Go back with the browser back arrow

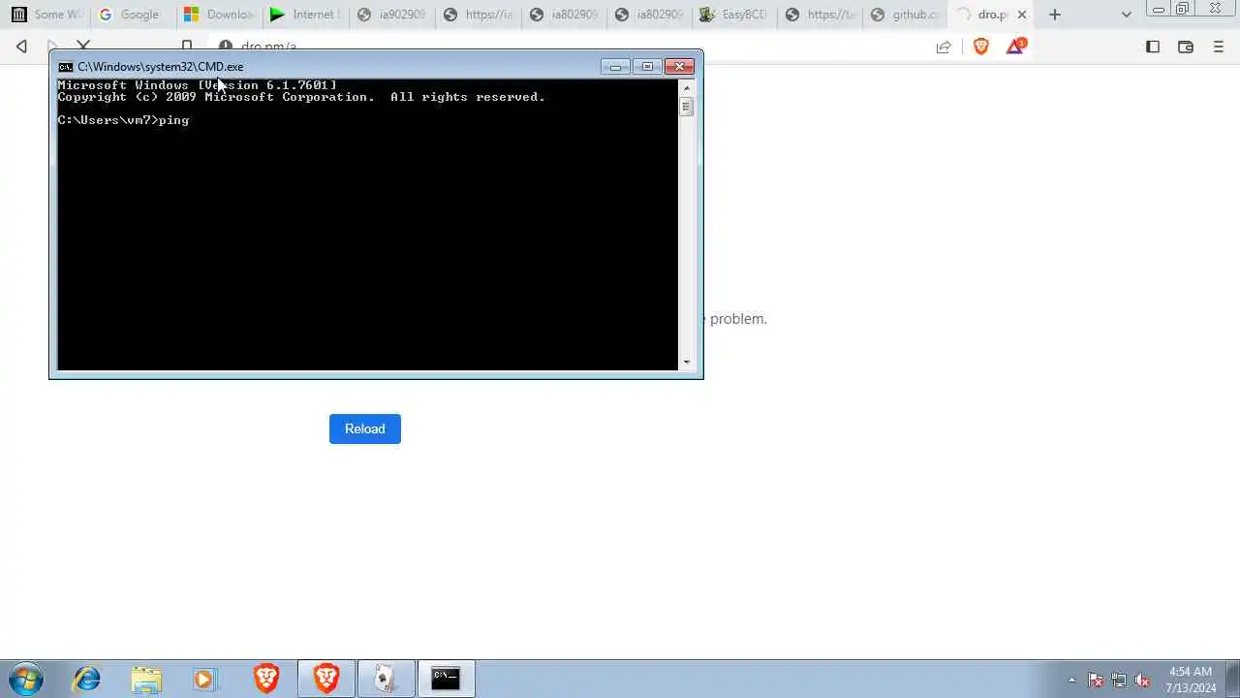(x=21, y=47)
